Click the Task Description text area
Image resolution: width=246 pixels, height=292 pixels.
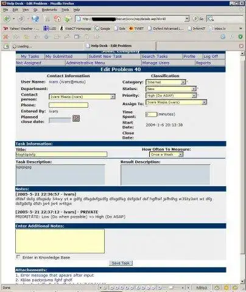pos(60,175)
